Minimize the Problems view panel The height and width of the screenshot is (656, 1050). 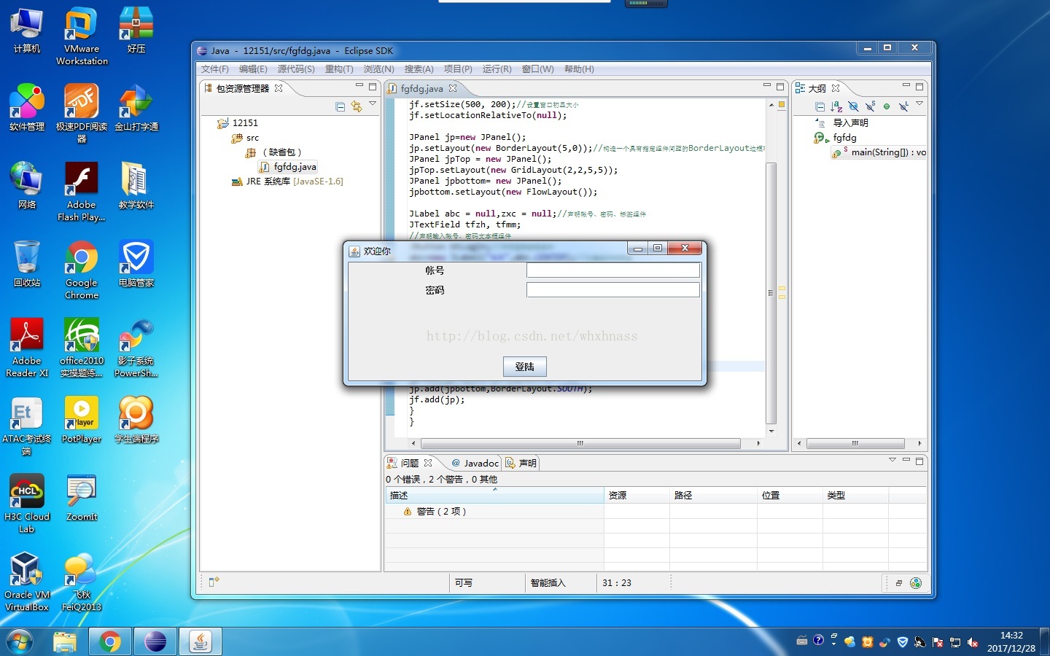coord(906,460)
